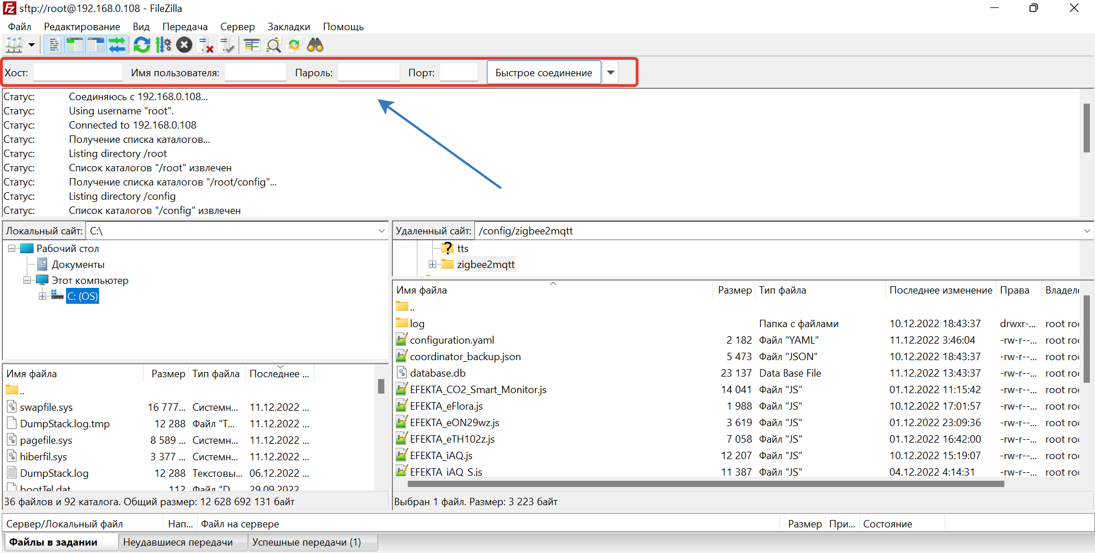
Task: Click the Хост input field
Action: click(x=78, y=72)
